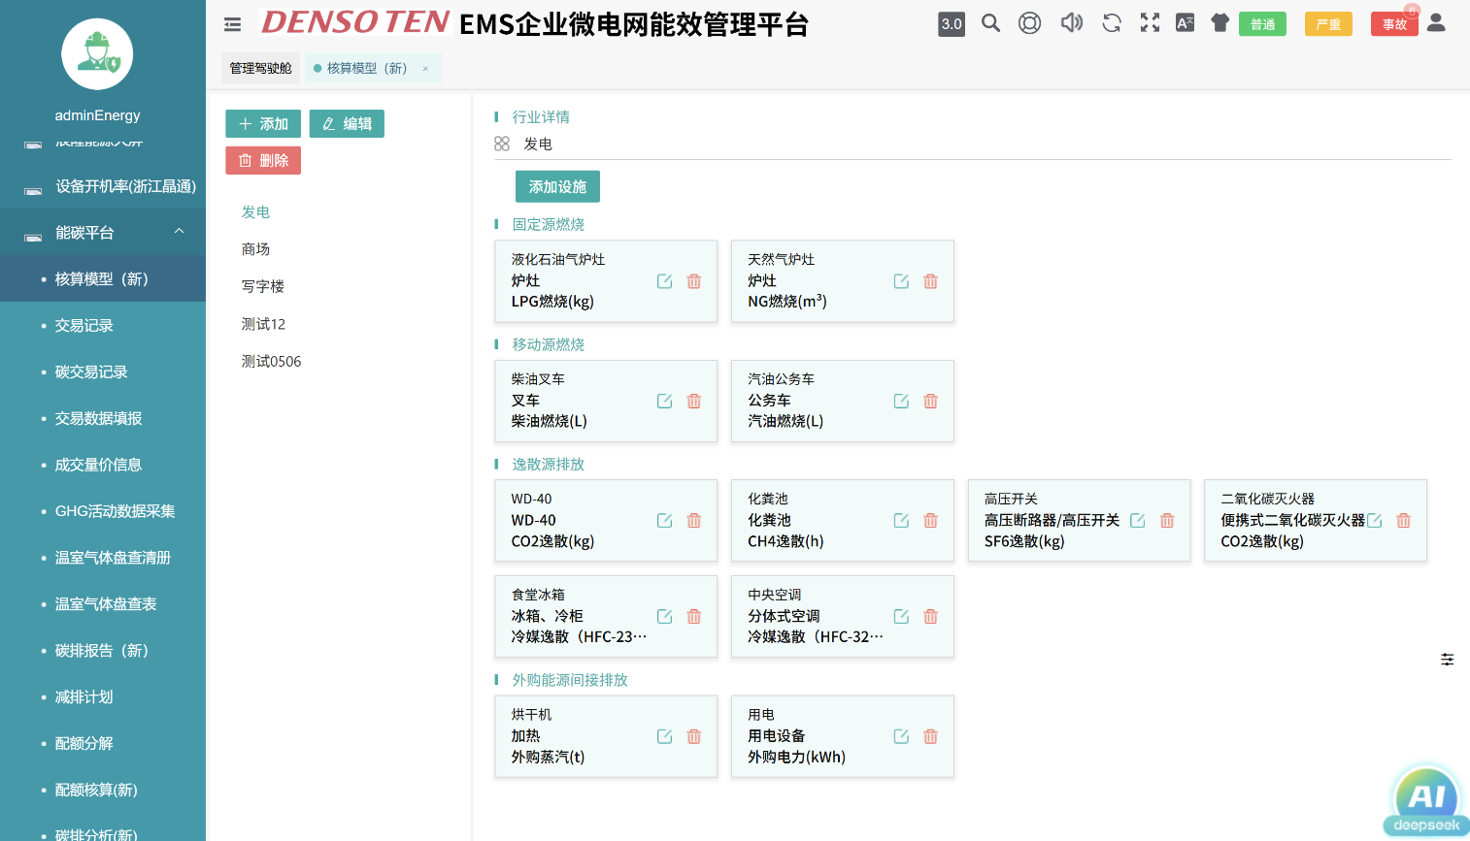Open the help lifebuoy icon
Viewport: 1470px width, 841px height.
point(1029,23)
